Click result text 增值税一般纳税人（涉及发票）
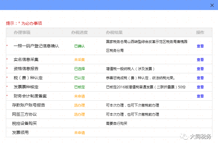 [x=130, y=69]
